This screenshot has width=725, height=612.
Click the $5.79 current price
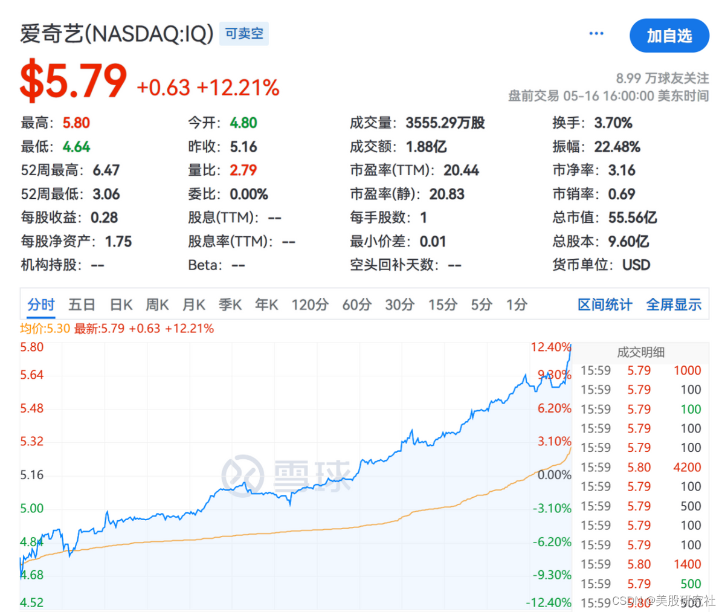point(73,82)
